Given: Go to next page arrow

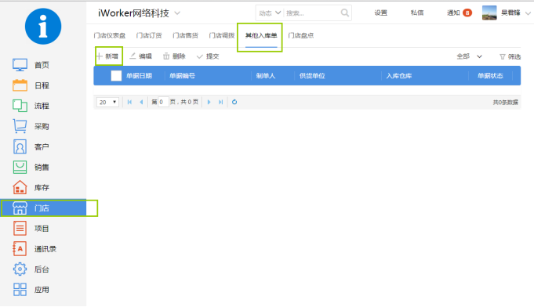Looking at the screenshot, I should pos(209,102).
